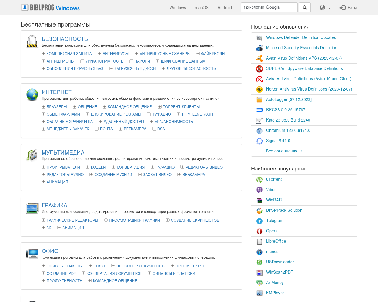
Task: Open the БЛОКИРОВАНИЕ РЕКЛАМЫ subcategory
Action: (116, 114)
